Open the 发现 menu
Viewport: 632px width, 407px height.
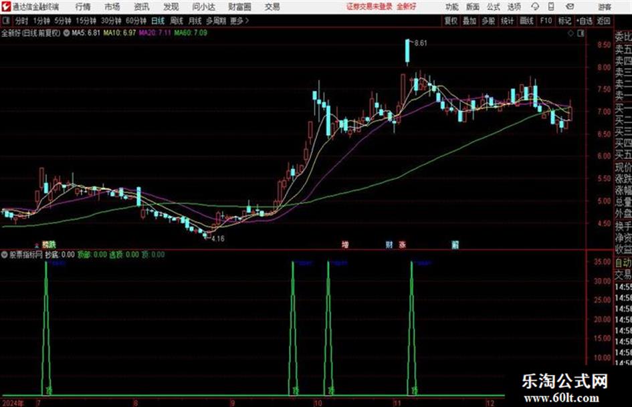coord(171,7)
